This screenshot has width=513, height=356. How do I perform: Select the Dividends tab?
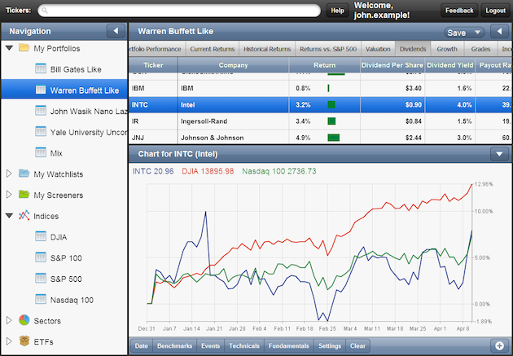(x=413, y=49)
